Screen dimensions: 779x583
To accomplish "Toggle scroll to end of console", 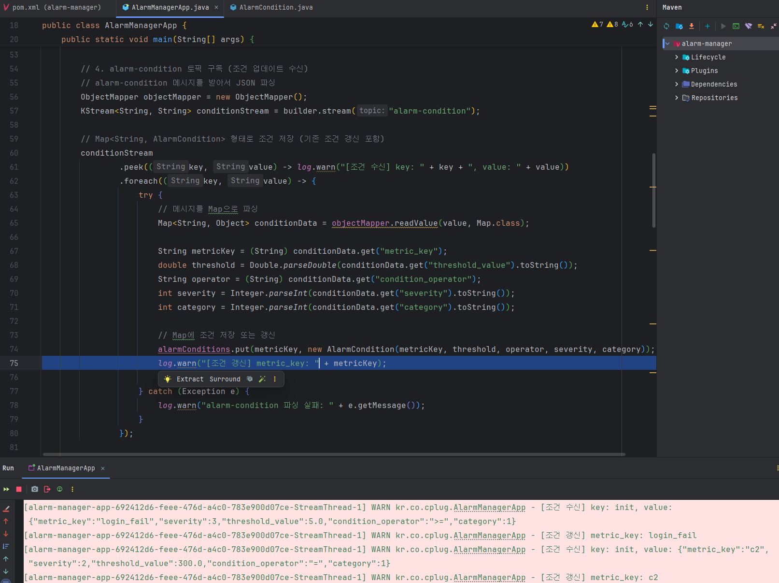I will pos(6,546).
